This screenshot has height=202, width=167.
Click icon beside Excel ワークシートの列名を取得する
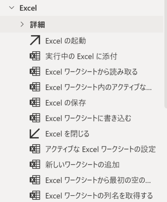(35, 195)
